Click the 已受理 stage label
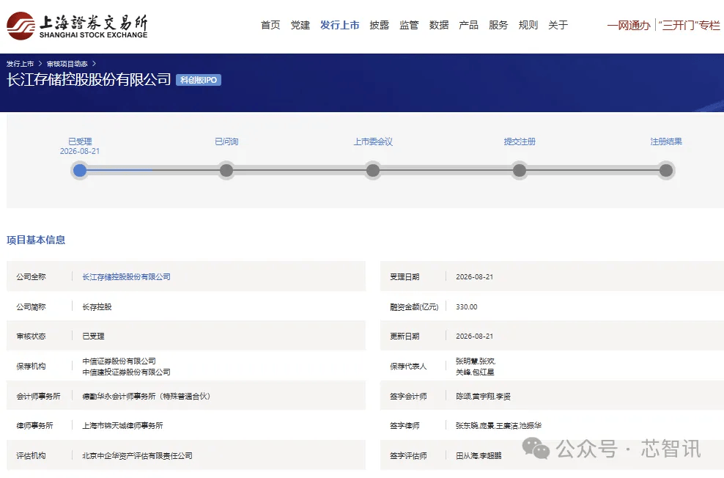This screenshot has height=478, width=724. pyautogui.click(x=80, y=141)
